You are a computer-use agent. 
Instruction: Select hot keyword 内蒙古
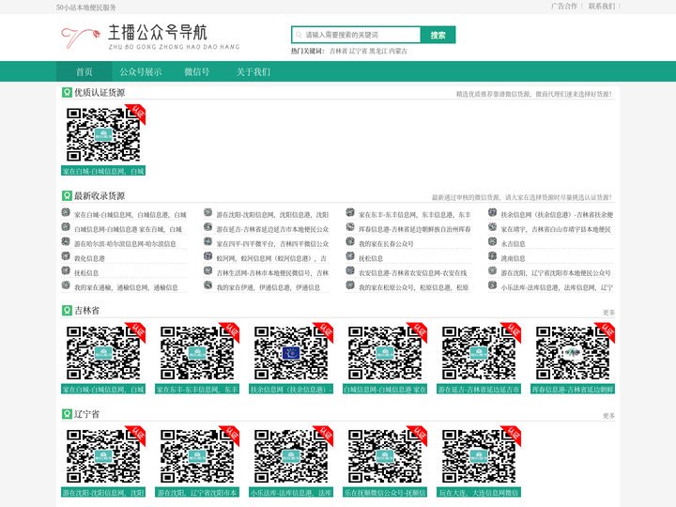398,51
